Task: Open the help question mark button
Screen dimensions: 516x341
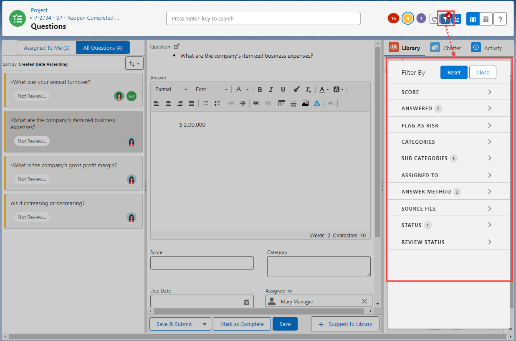Action: (500, 19)
